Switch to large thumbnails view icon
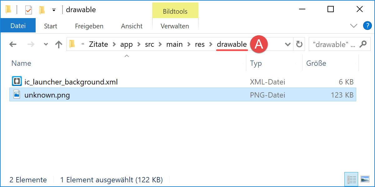 365,180
